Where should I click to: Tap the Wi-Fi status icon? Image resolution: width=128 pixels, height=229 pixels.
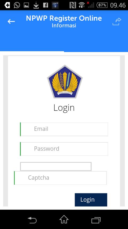[82, 5]
